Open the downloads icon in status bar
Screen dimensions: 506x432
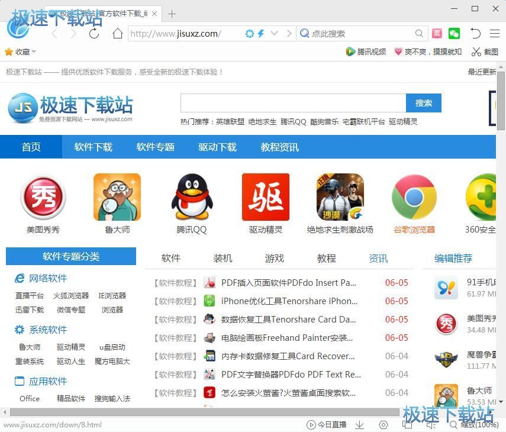point(359,424)
